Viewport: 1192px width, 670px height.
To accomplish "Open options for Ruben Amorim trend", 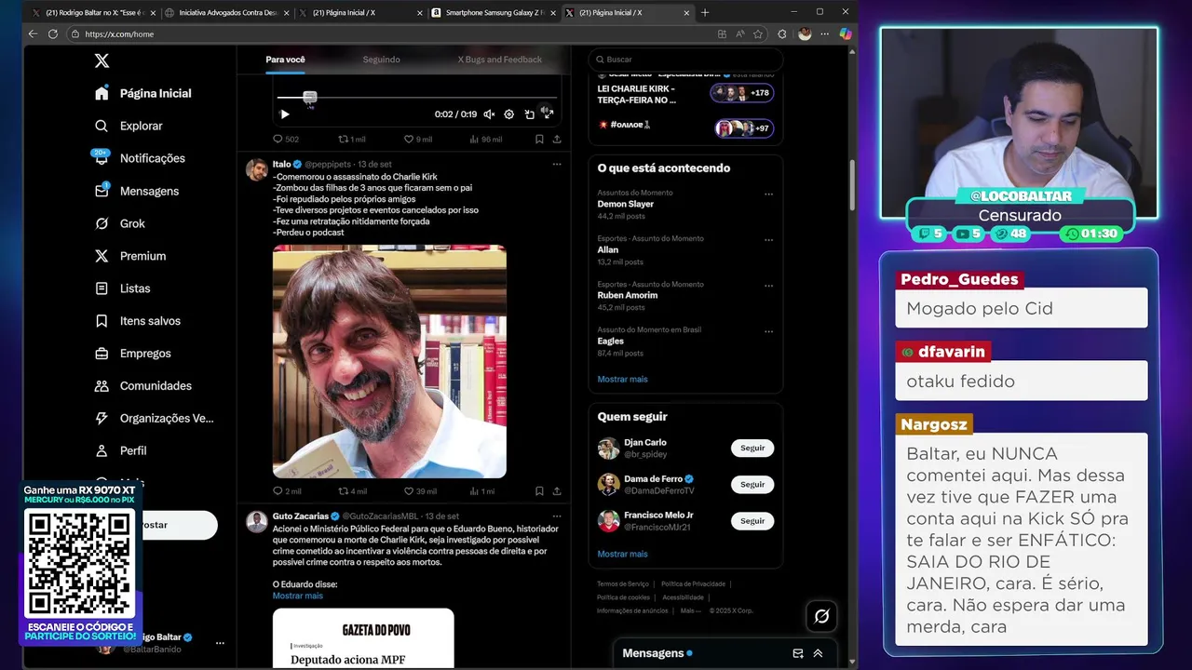I will pyautogui.click(x=768, y=286).
